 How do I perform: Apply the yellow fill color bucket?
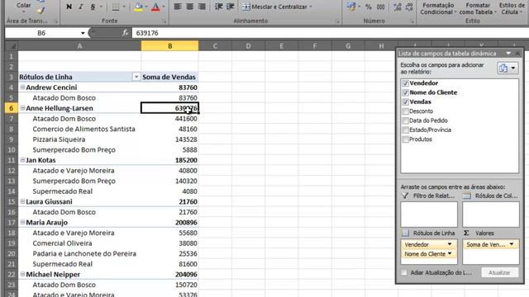click(138, 7)
